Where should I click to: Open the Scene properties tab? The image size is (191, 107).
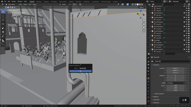click(x=148, y=71)
